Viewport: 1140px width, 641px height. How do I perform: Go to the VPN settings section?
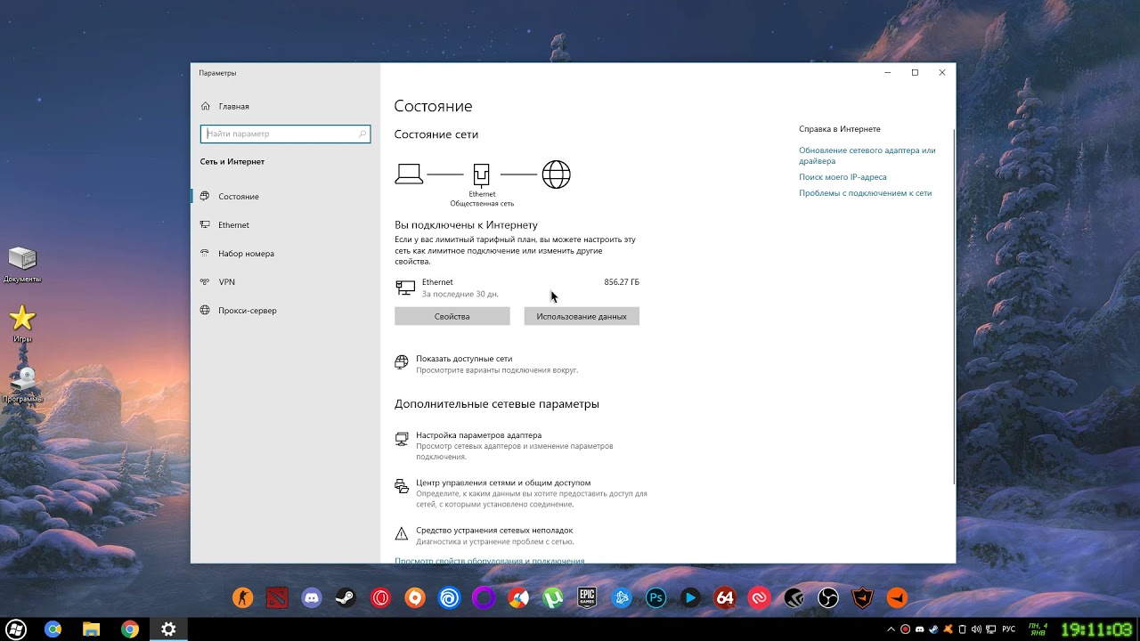tap(218, 282)
